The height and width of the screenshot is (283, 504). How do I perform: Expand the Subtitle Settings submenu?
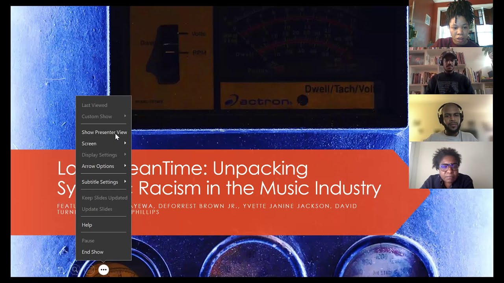pos(104,182)
